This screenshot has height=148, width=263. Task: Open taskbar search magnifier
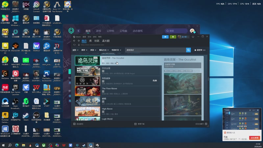click(10, 145)
